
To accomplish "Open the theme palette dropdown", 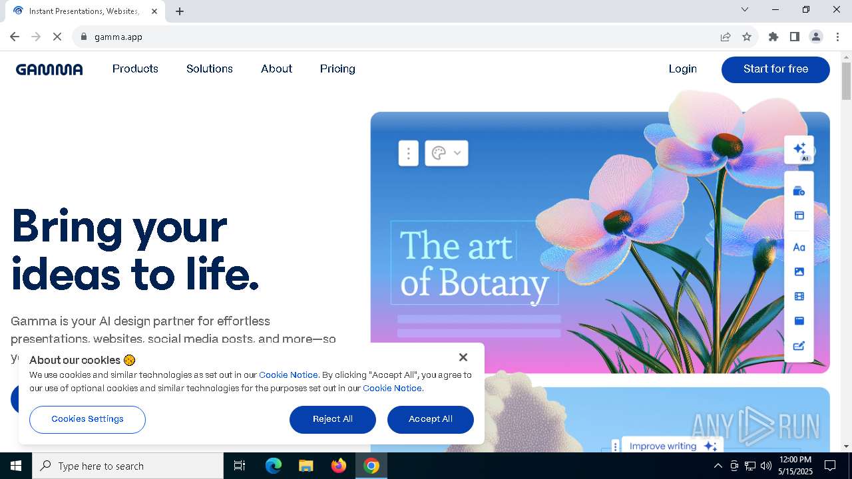I will [x=447, y=153].
